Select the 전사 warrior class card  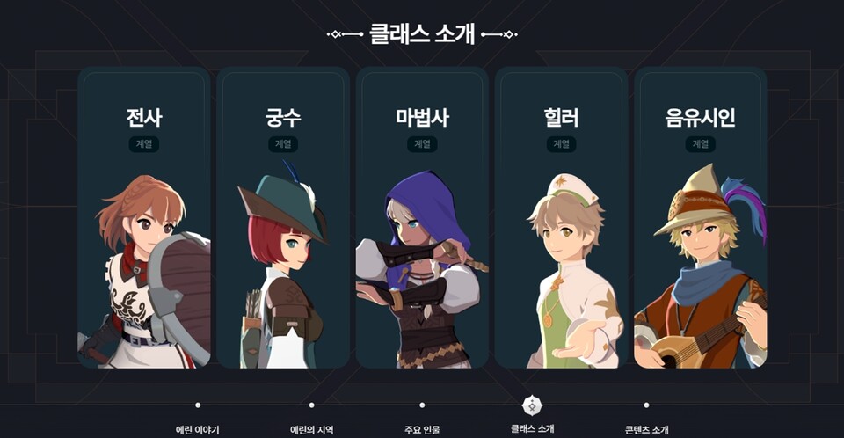coord(143,217)
